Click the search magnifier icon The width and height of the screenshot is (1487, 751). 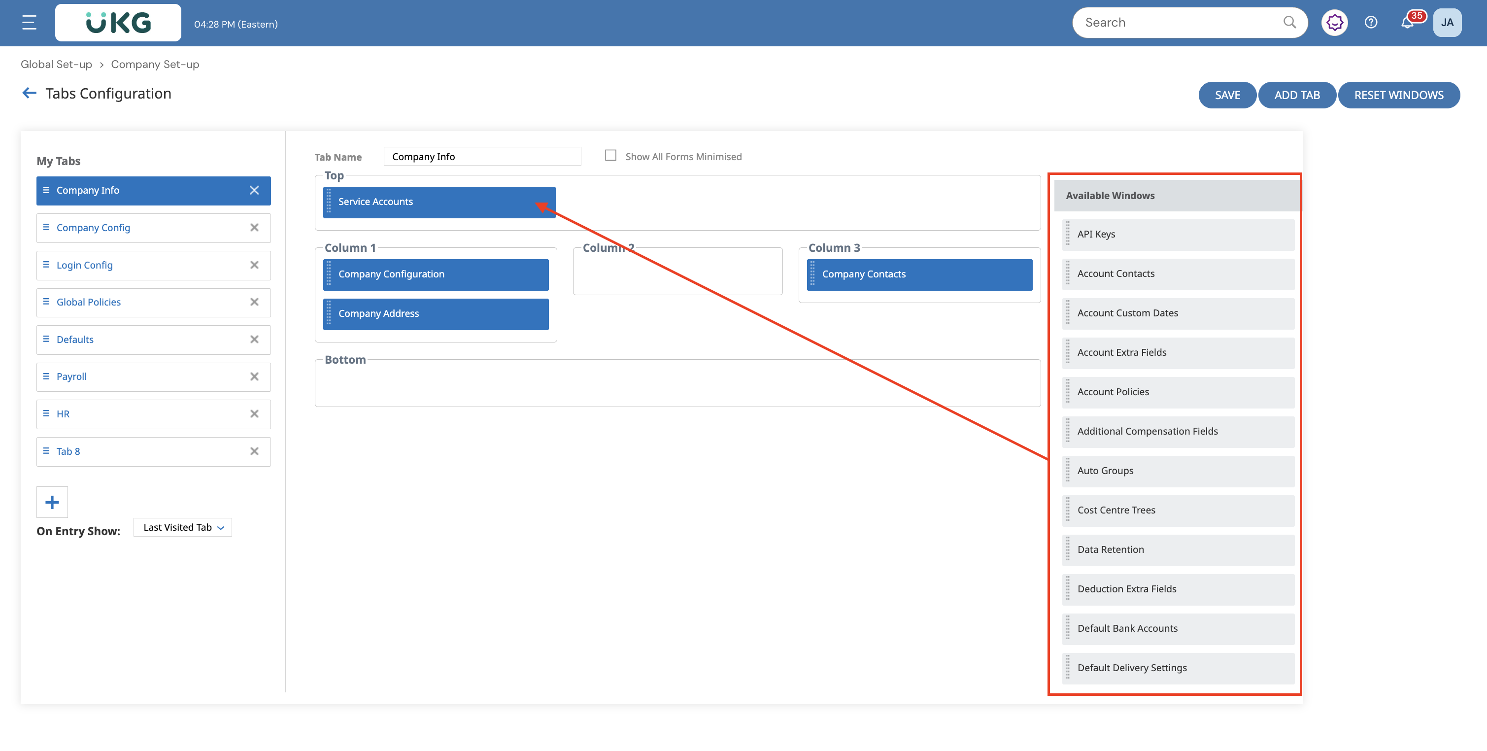(x=1289, y=23)
